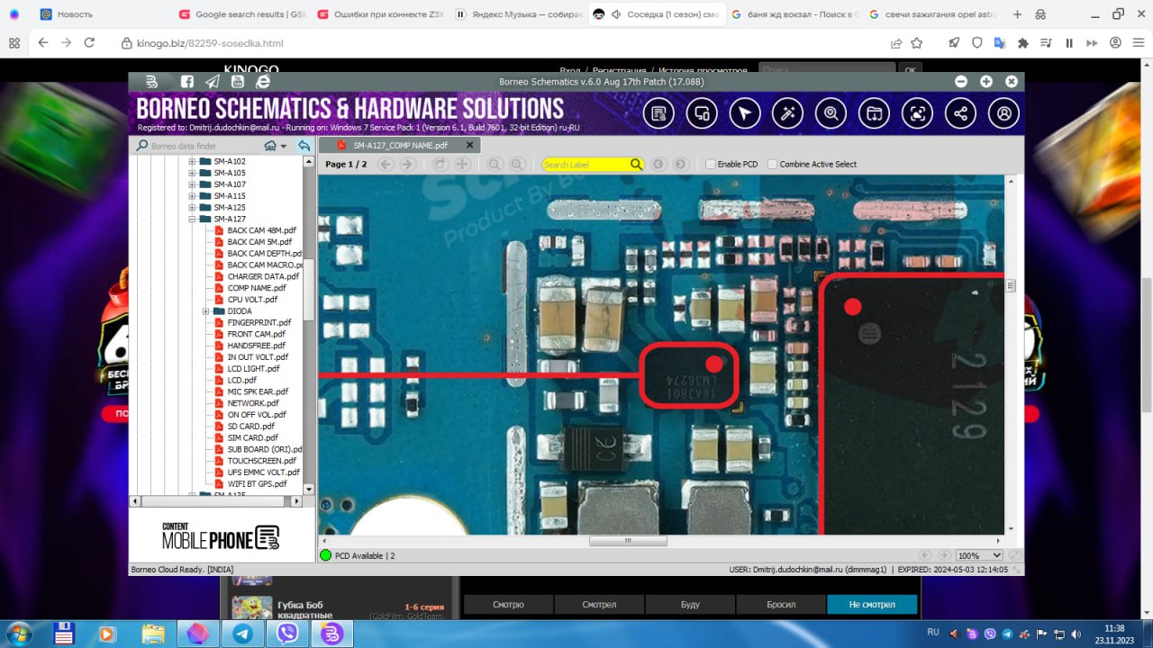
Task: Click the share round icon
Action: (960, 113)
